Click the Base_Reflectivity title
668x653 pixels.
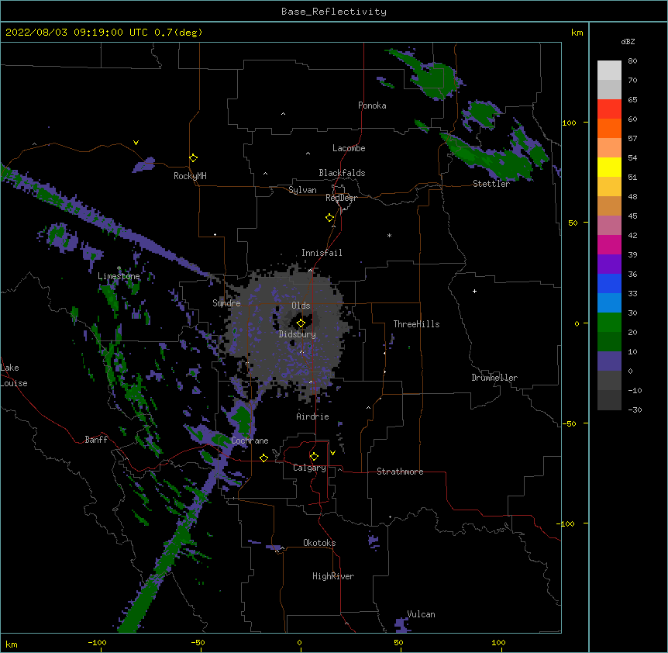pos(334,12)
